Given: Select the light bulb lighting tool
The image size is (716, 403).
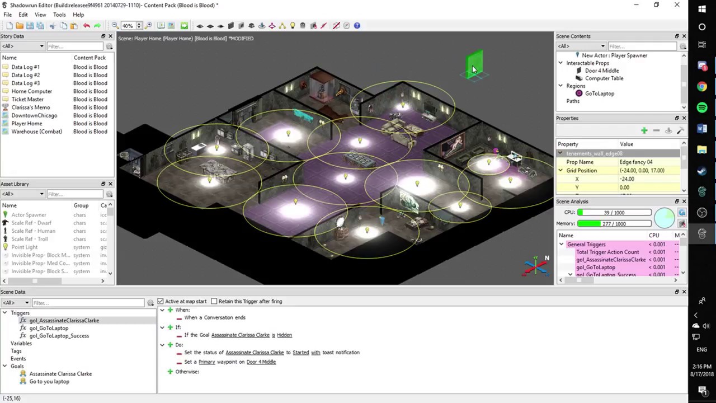Looking at the screenshot, I should (293, 26).
